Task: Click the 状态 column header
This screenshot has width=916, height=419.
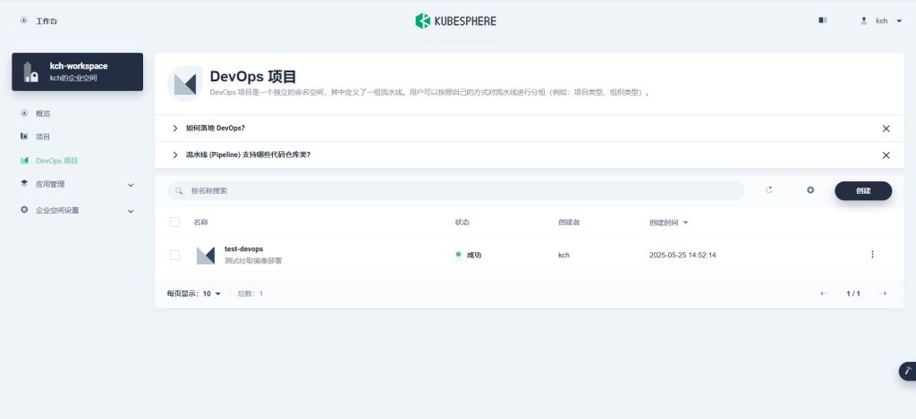Action: (462, 222)
